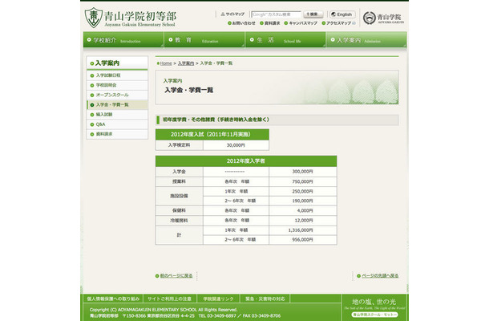Jump up via ページの先頭へ戻る link
489x321 pixels.
[379, 276]
